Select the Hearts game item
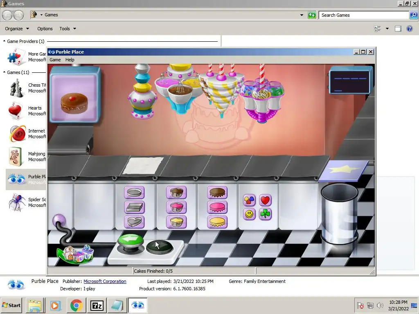419x314 pixels. point(26,111)
